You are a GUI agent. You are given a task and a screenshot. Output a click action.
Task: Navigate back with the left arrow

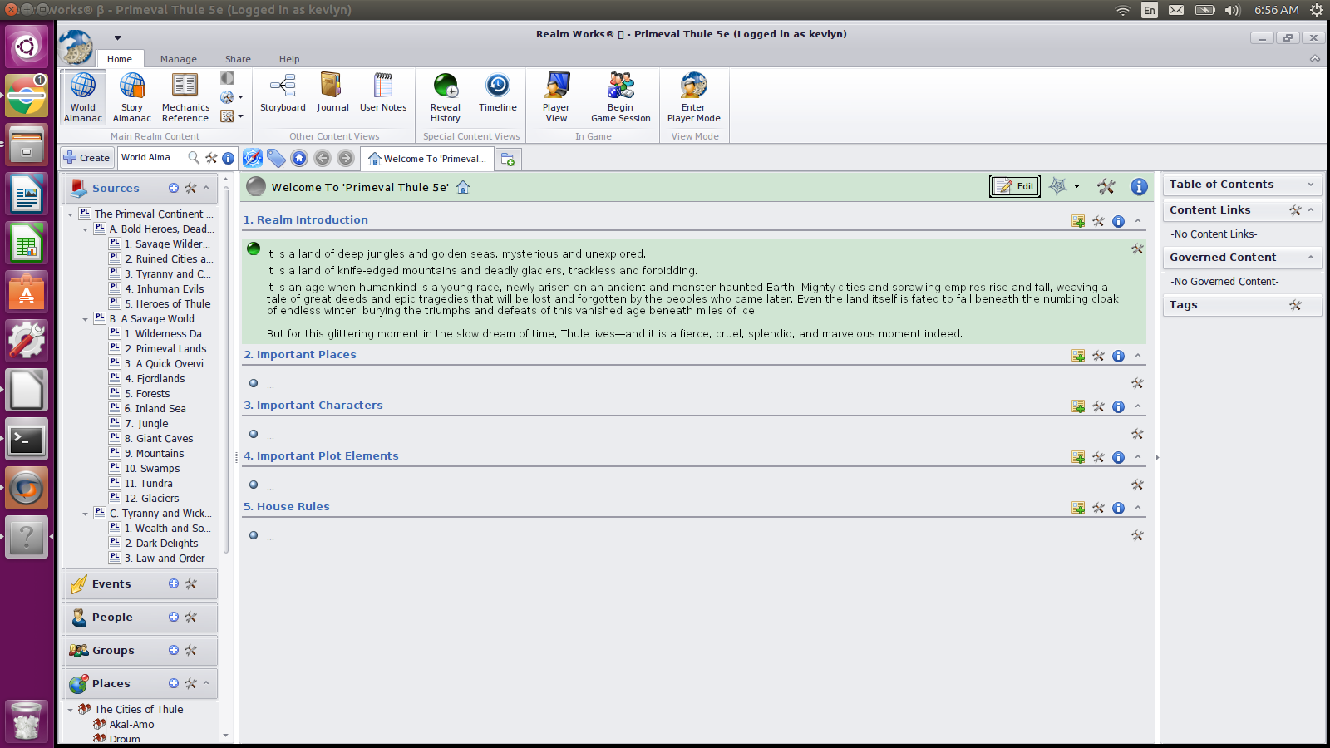[323, 158]
